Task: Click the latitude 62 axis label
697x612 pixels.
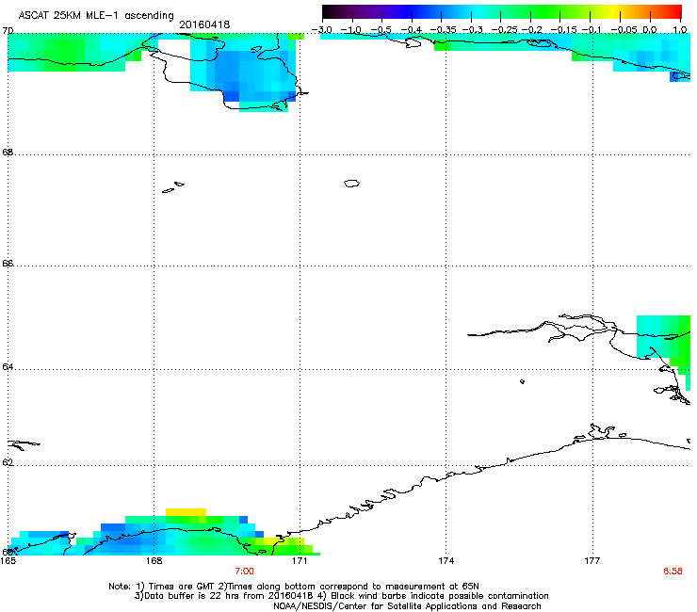Action: [x=8, y=462]
